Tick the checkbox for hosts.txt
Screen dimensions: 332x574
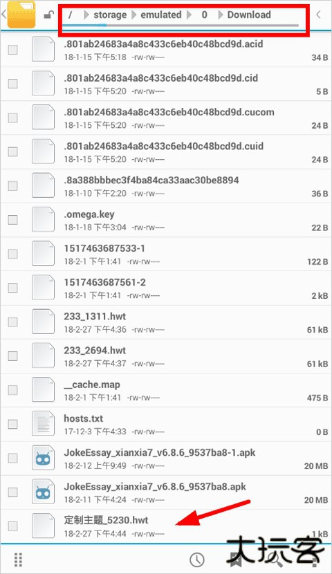pyautogui.click(x=13, y=424)
